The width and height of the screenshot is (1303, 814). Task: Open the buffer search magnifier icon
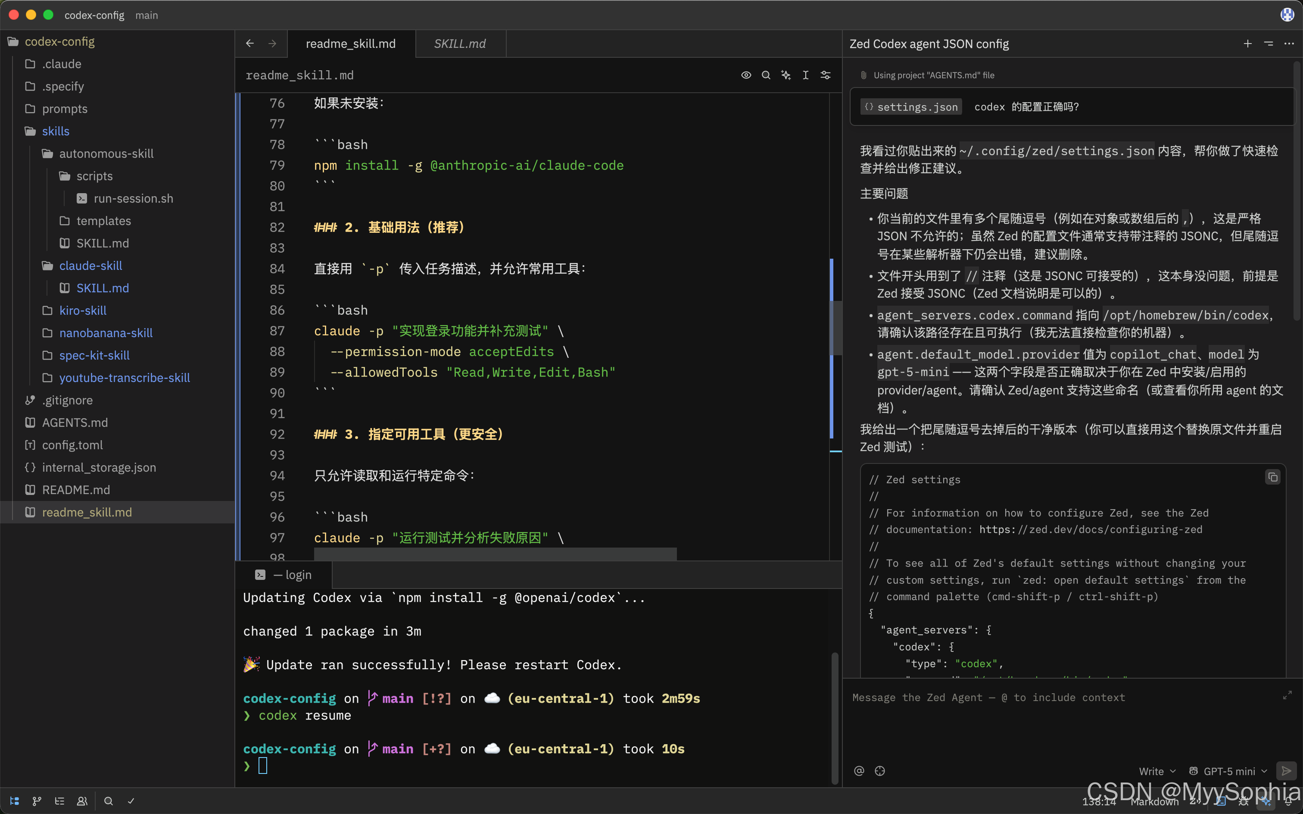pyautogui.click(x=766, y=75)
